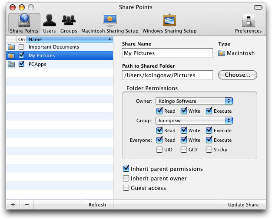Enable Guest access checkbox
Image resolution: width=272 pixels, height=219 pixels.
(x=126, y=188)
